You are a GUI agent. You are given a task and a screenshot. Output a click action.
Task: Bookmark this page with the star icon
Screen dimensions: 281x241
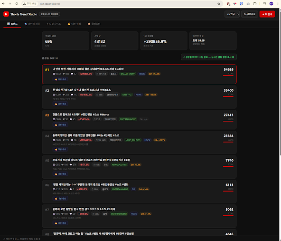219,4
